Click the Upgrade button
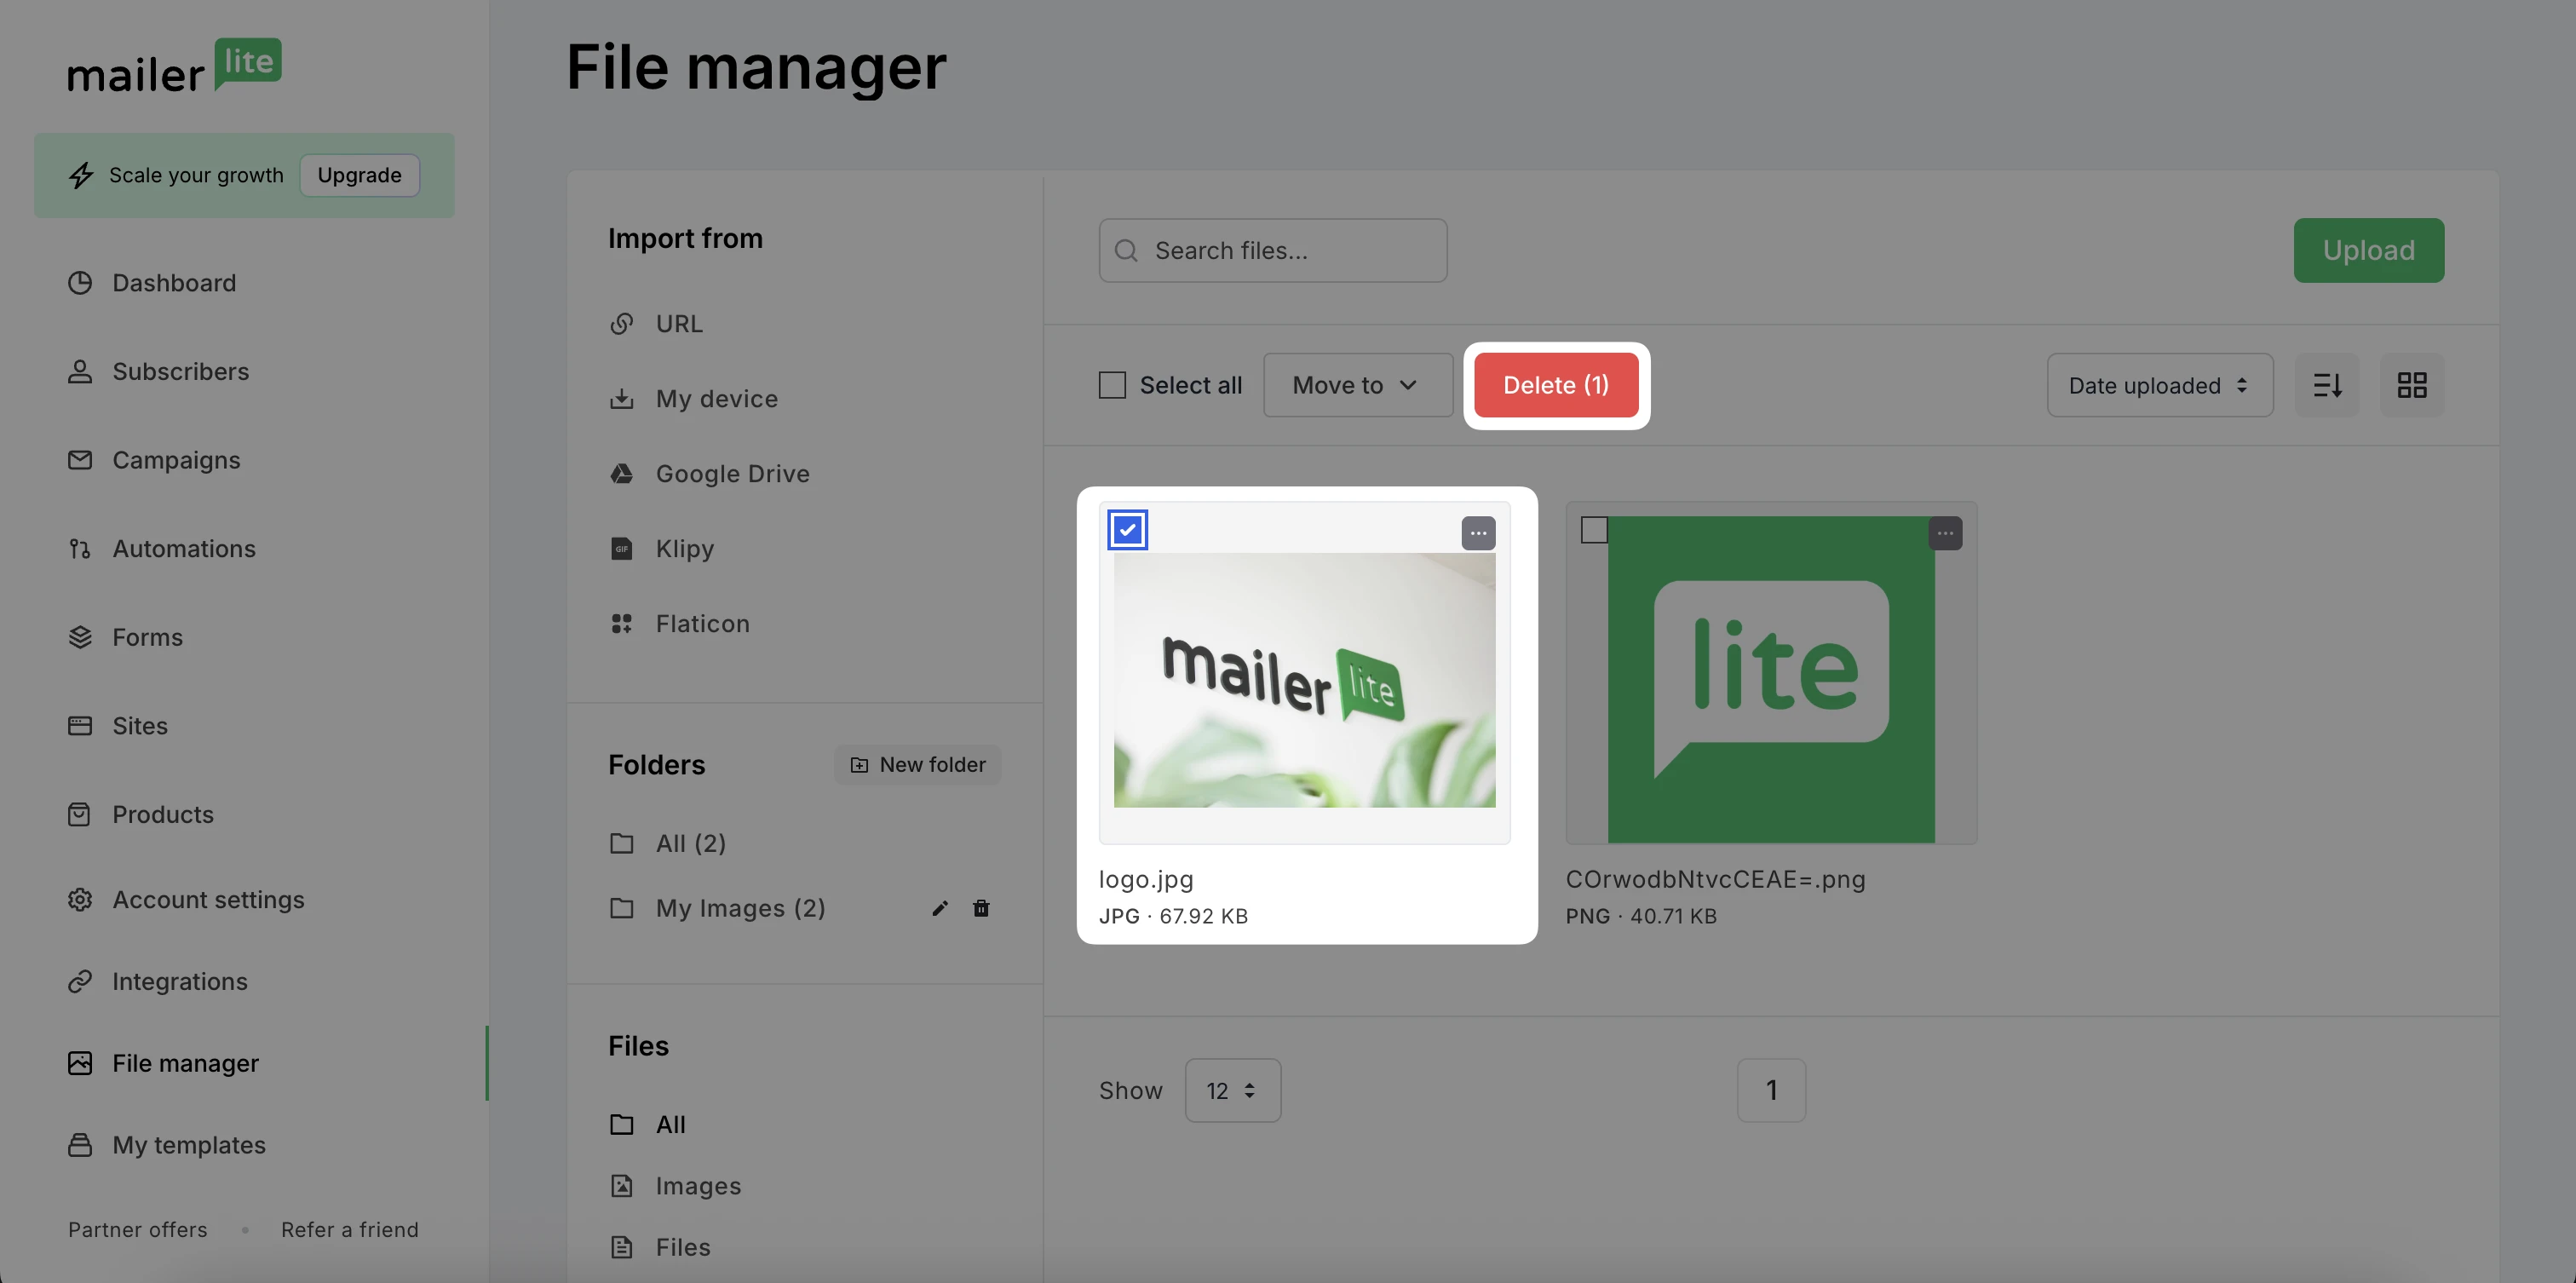This screenshot has height=1283, width=2576. pos(360,175)
